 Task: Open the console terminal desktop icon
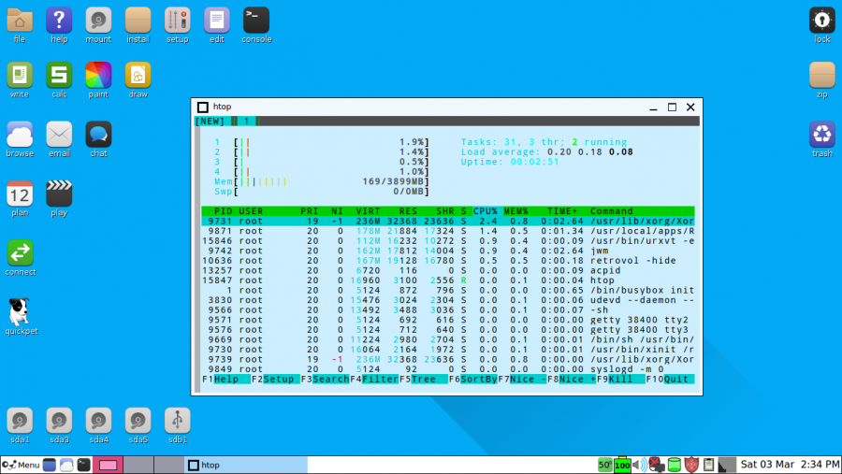point(256,20)
